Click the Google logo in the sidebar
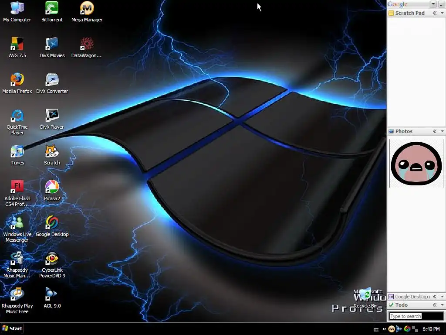 (397, 4)
